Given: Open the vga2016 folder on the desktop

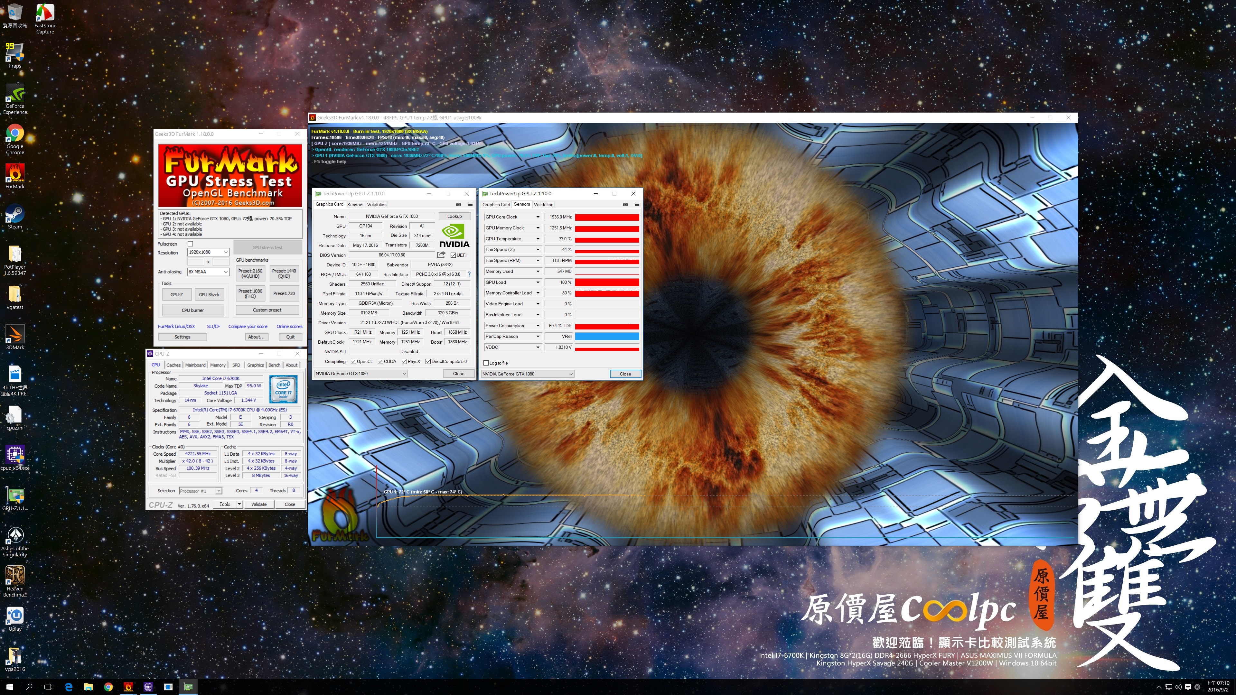Looking at the screenshot, I should tap(15, 659).
